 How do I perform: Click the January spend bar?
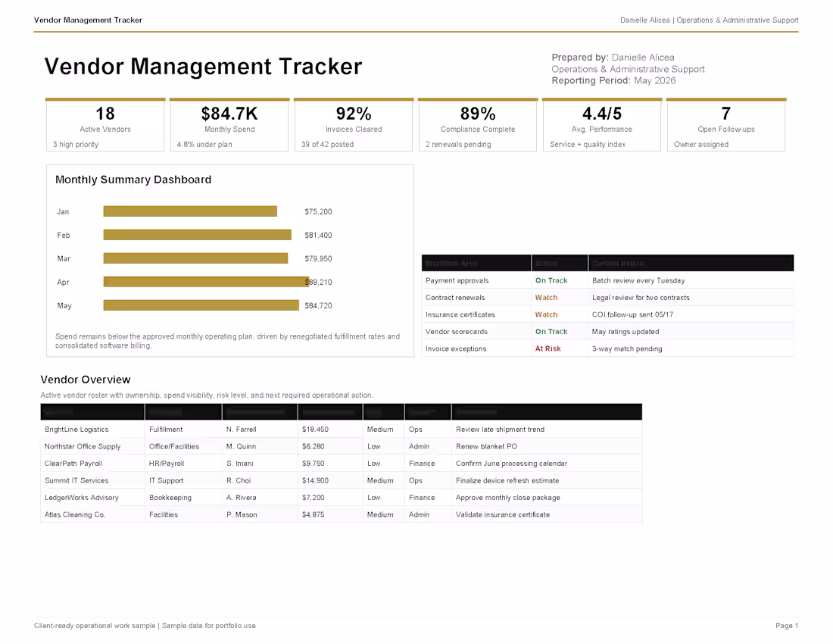(x=190, y=211)
